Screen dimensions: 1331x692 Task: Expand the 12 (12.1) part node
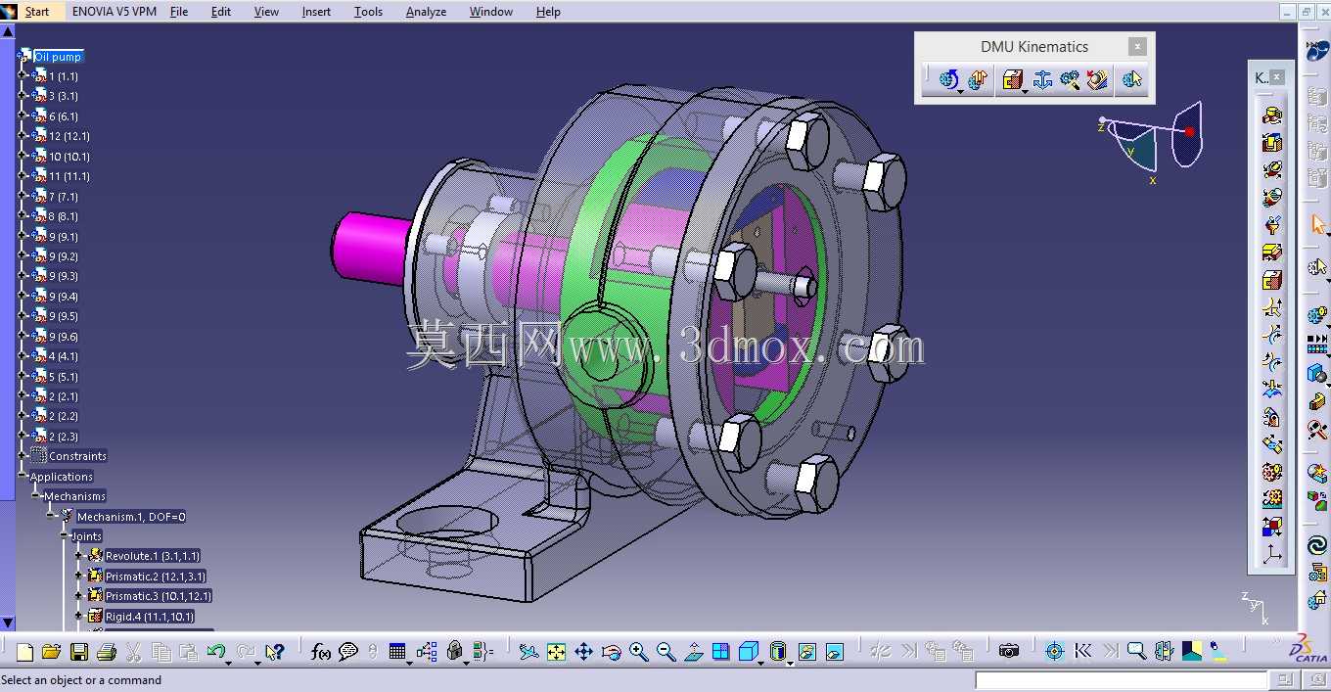pos(23,136)
